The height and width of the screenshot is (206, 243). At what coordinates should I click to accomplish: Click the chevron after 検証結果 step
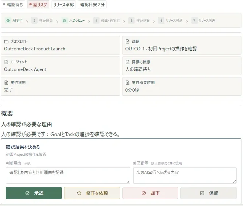(57, 21)
